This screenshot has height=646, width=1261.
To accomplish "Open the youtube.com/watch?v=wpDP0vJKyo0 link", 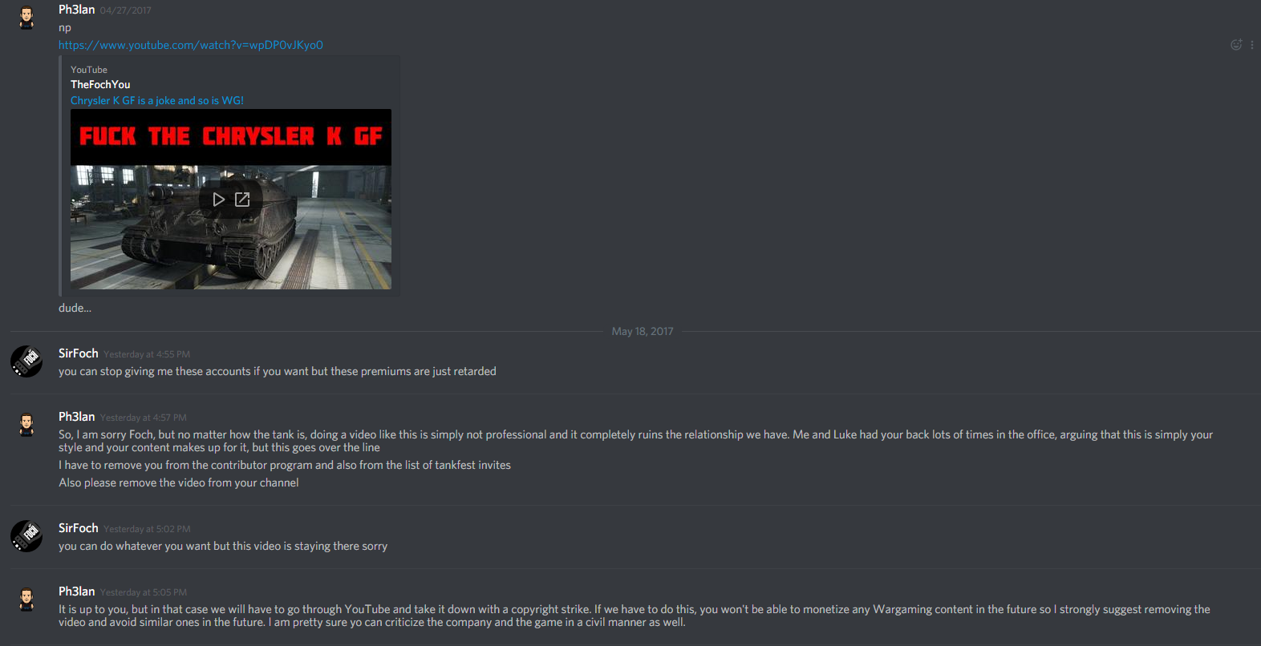I will click(x=191, y=45).
